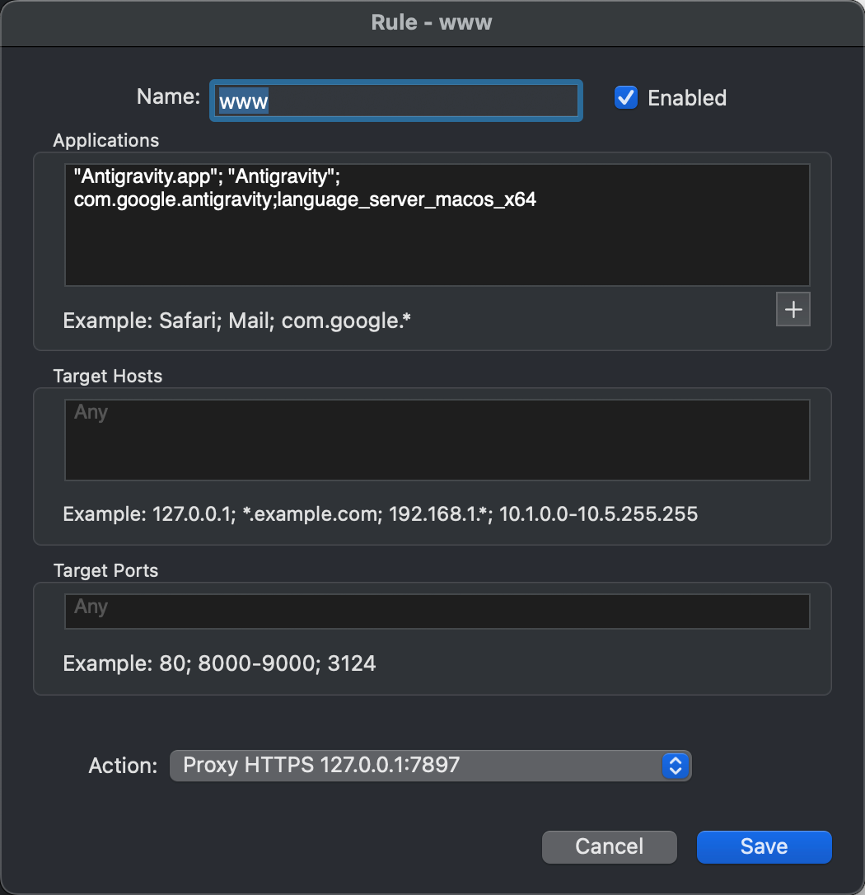The image size is (865, 895).
Task: Click the language_server_macos_x64 text entry
Action: (408, 199)
